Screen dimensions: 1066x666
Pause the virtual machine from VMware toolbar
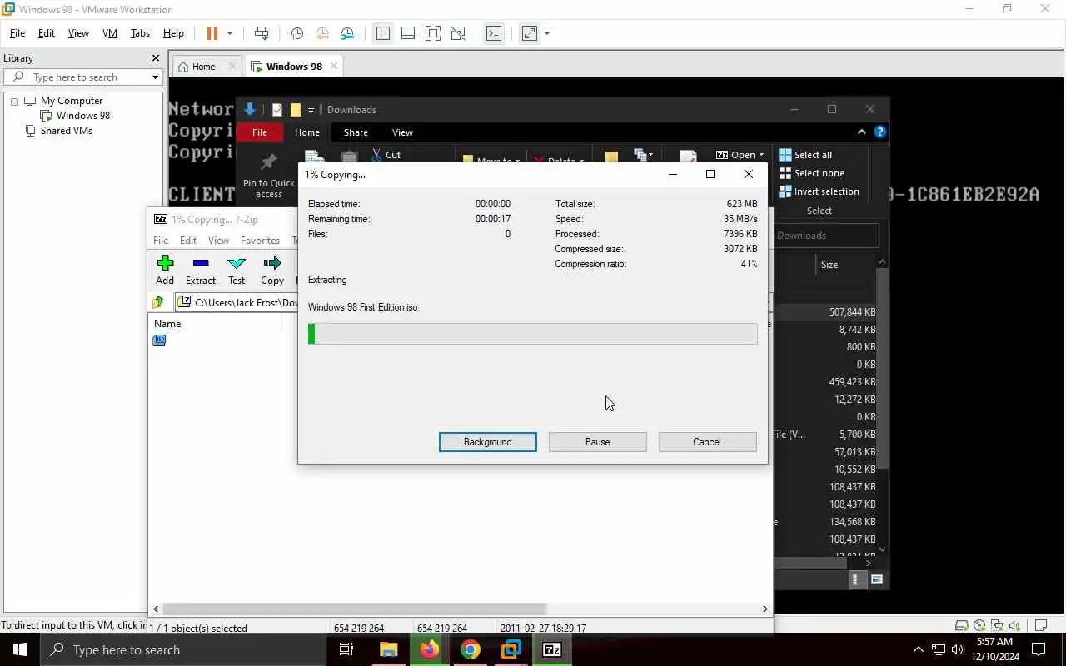click(212, 33)
